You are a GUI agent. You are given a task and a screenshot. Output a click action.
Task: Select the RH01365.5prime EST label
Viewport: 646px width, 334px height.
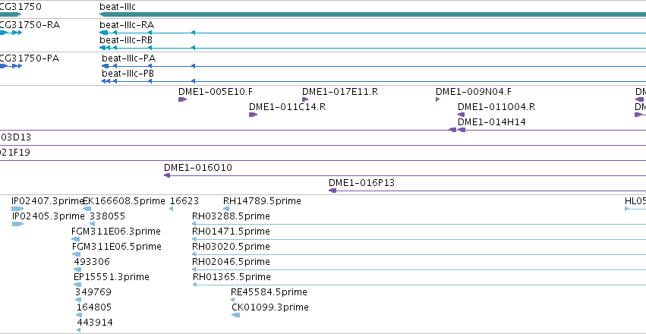[x=232, y=277]
